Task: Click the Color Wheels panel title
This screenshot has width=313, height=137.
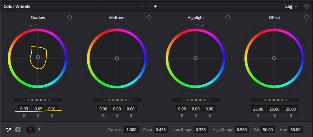Action: click(17, 6)
